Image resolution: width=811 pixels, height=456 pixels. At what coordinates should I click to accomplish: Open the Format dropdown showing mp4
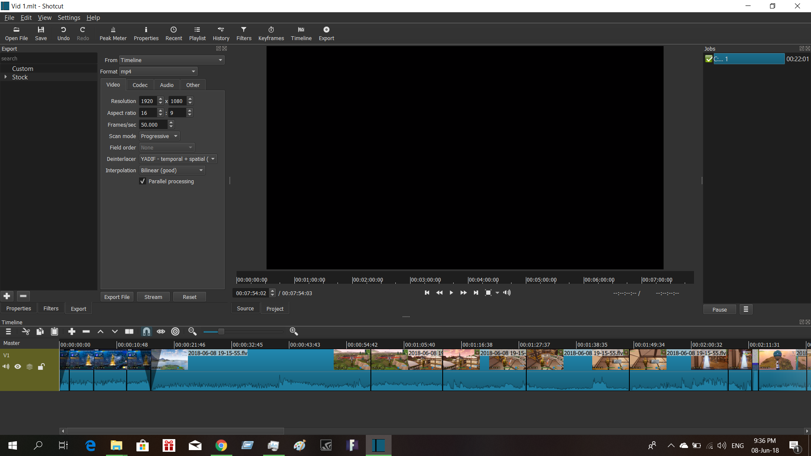(158, 71)
